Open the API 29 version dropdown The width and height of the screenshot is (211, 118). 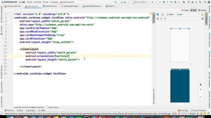(x=180, y=14)
